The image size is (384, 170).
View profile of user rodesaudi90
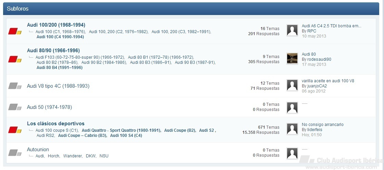point(319,59)
